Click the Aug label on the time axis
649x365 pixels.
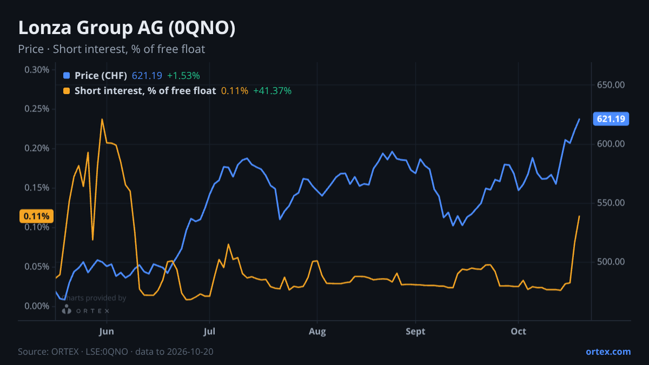317,331
